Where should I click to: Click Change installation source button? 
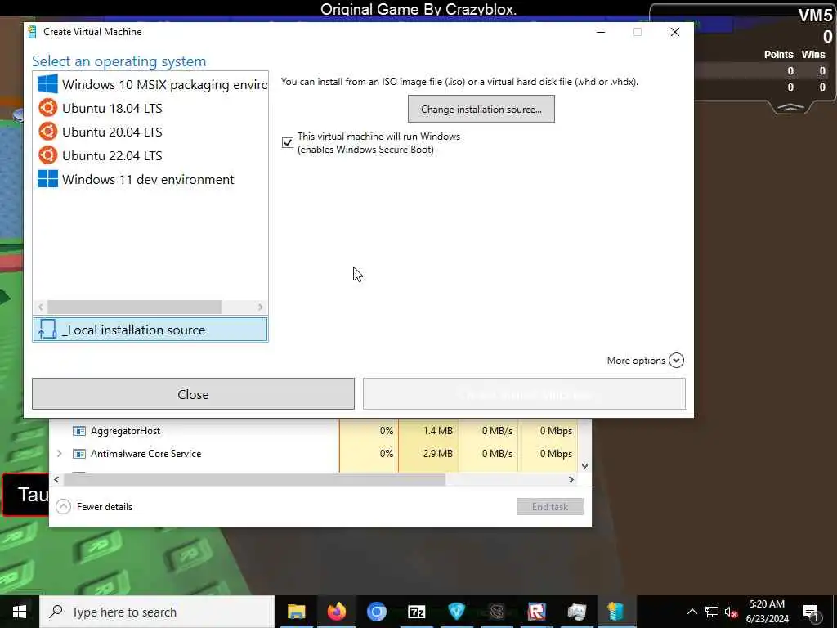point(481,109)
